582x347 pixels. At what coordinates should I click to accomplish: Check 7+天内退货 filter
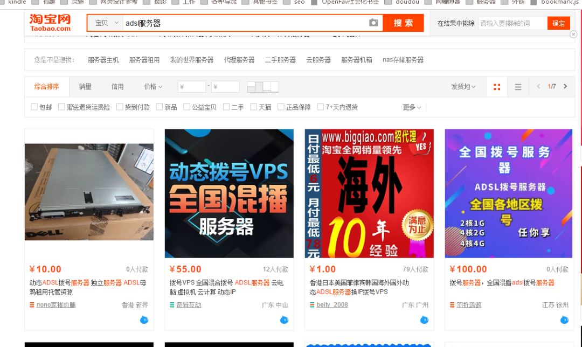coord(321,107)
